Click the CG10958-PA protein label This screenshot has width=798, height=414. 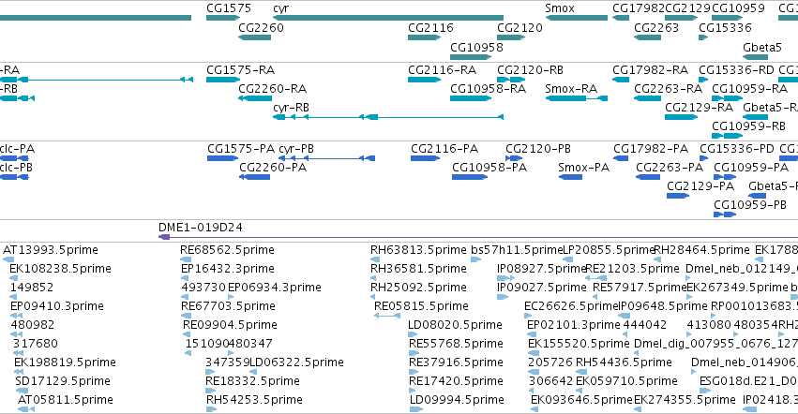click(489, 168)
